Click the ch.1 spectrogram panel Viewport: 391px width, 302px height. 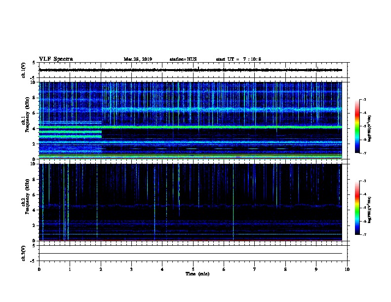pos(191,120)
